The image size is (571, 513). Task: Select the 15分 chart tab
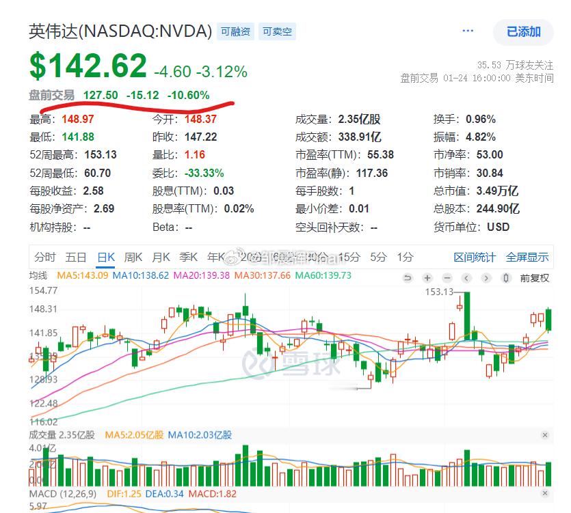(349, 258)
